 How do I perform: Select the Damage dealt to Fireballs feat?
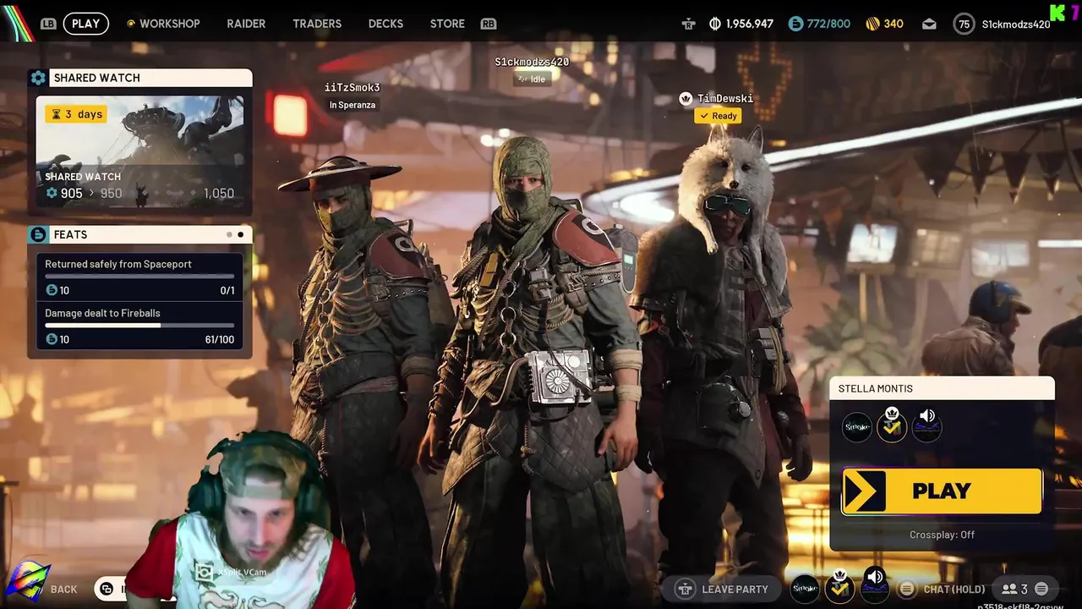tap(139, 326)
